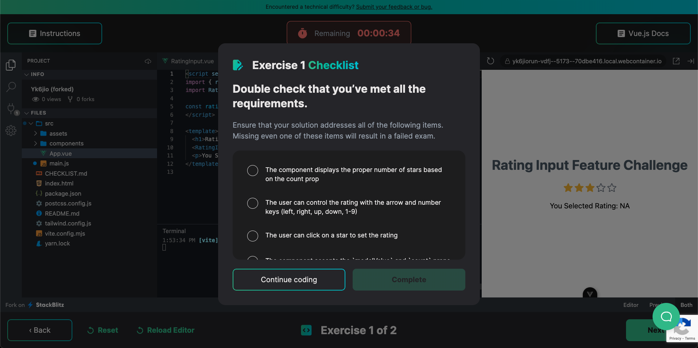The image size is (698, 348).
Task: Click the preview reload icon
Action: (x=490, y=61)
